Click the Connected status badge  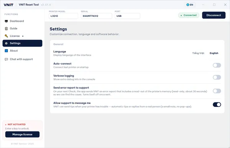[x=189, y=15]
